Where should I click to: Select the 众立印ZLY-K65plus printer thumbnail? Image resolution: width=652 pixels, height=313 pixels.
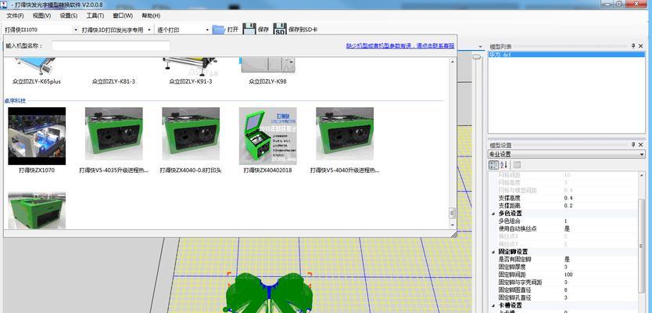point(37,67)
